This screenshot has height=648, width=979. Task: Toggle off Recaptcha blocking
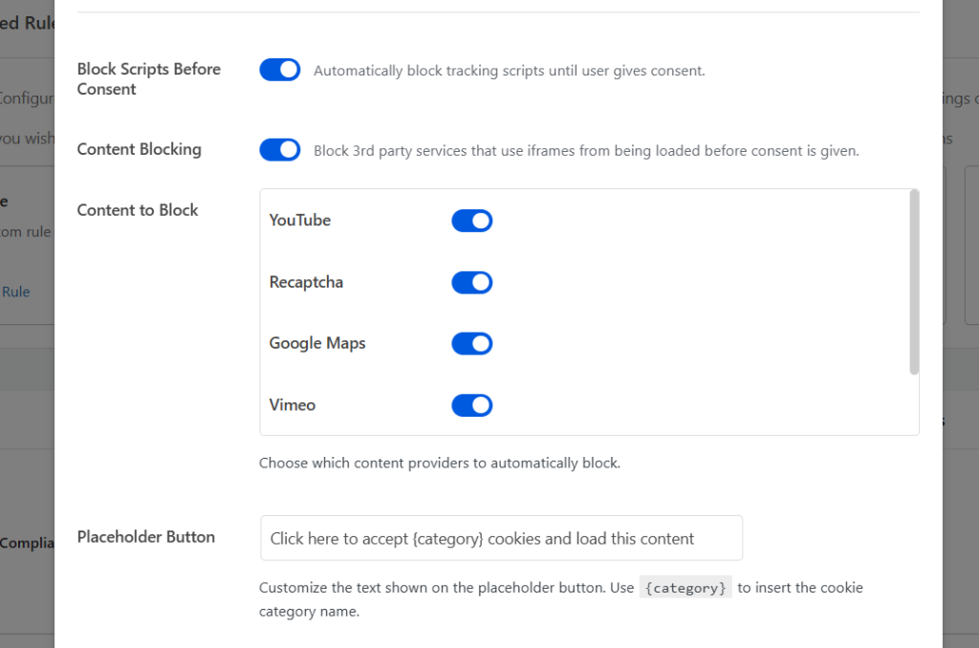471,282
